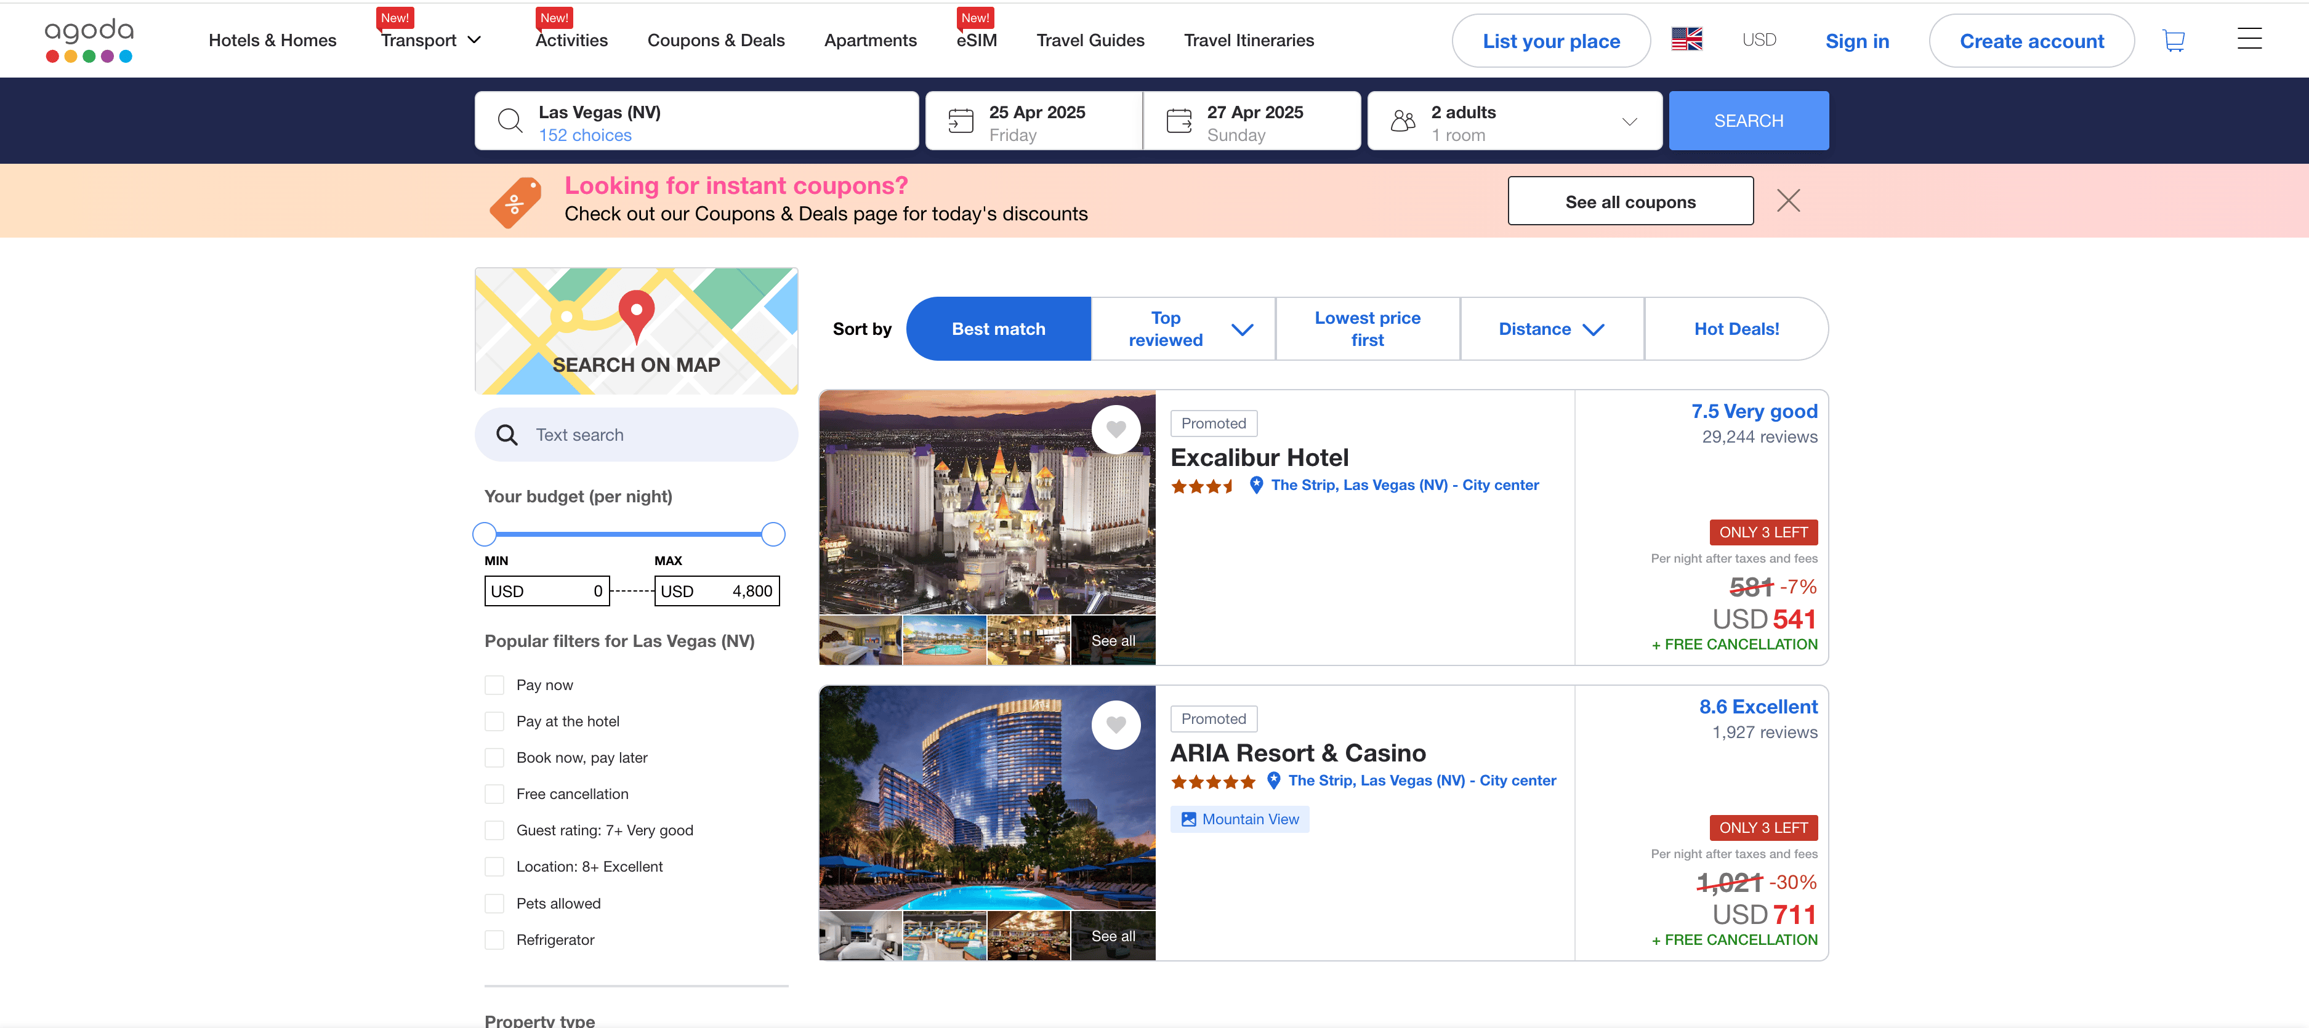Sort by Lowest price first

click(1367, 329)
